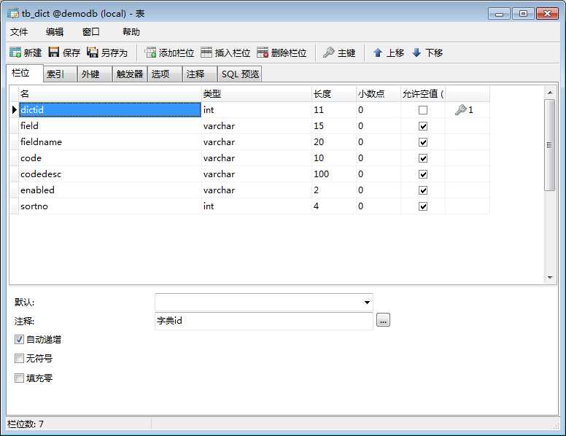Image resolution: width=566 pixels, height=436 pixels.
Task: Click the int type cell of dictid
Action: coord(256,109)
